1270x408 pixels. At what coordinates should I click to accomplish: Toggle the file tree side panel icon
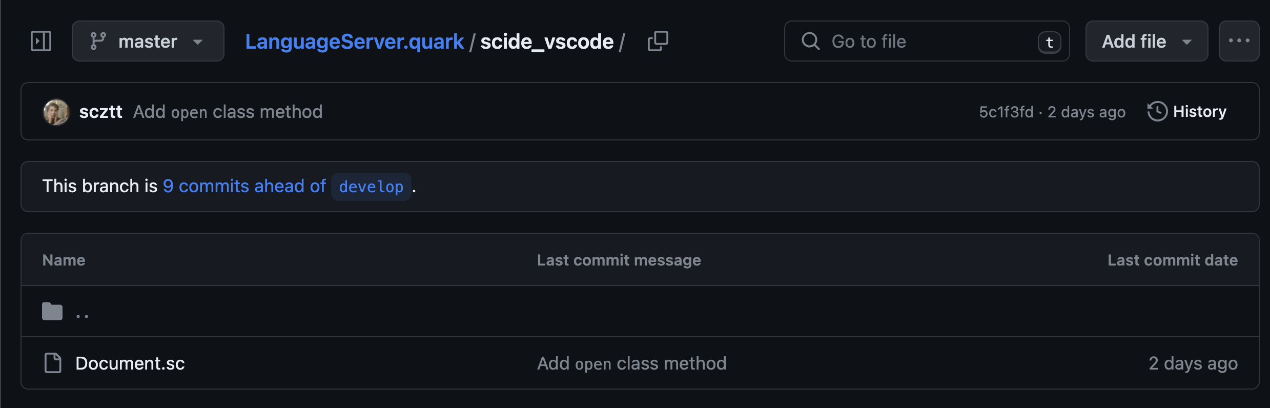point(41,41)
